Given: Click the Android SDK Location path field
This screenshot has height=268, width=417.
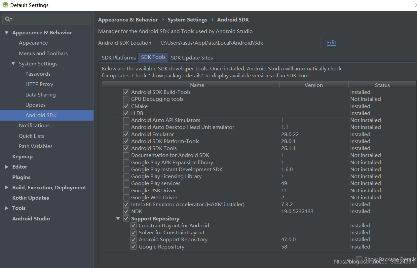Looking at the screenshot, I should [x=239, y=43].
